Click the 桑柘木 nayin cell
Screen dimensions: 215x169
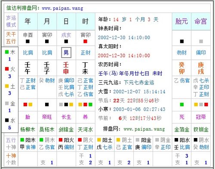47,129
